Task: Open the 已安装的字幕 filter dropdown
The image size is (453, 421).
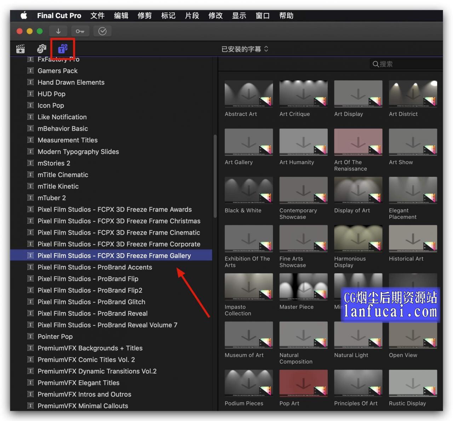Action: pos(245,49)
